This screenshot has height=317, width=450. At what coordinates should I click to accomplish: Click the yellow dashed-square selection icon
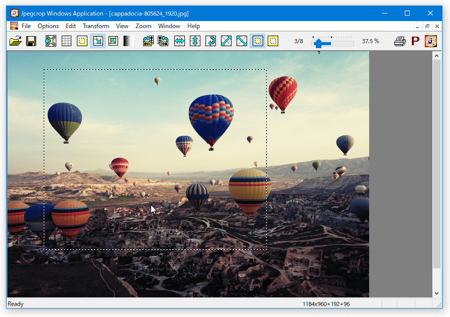(273, 41)
